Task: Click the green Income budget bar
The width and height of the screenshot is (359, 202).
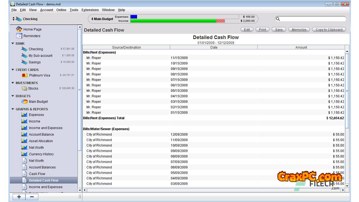Action: pos(173,21)
